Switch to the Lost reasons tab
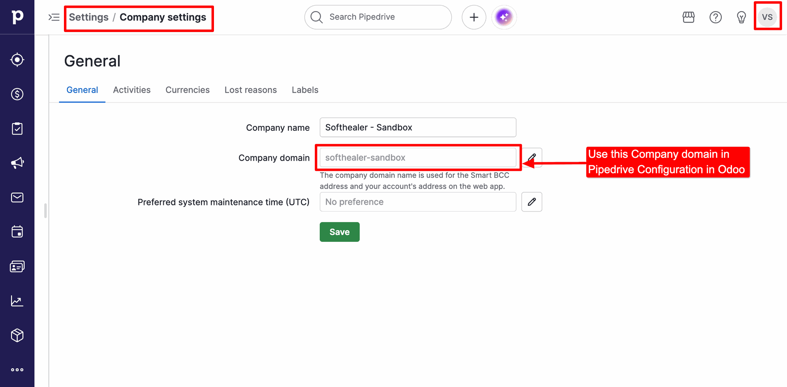 click(x=250, y=90)
